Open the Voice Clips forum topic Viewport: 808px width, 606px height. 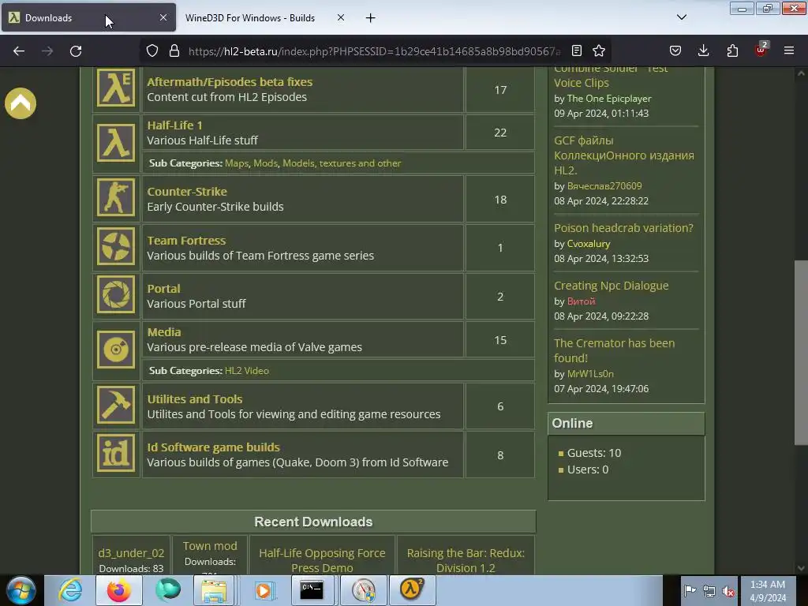click(x=612, y=75)
